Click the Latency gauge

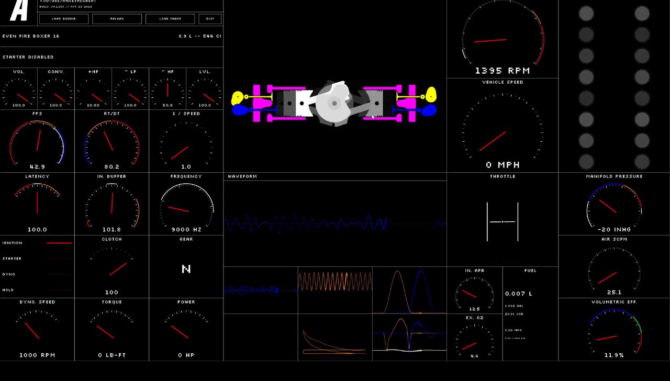click(37, 204)
